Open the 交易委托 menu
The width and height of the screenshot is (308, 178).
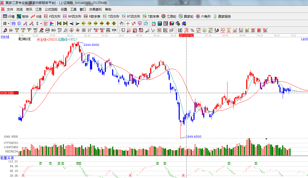95,9
